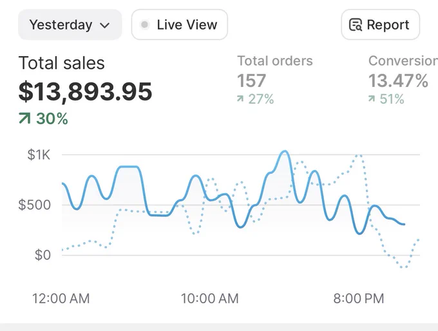Click the 10:00 AM time label

click(x=210, y=298)
